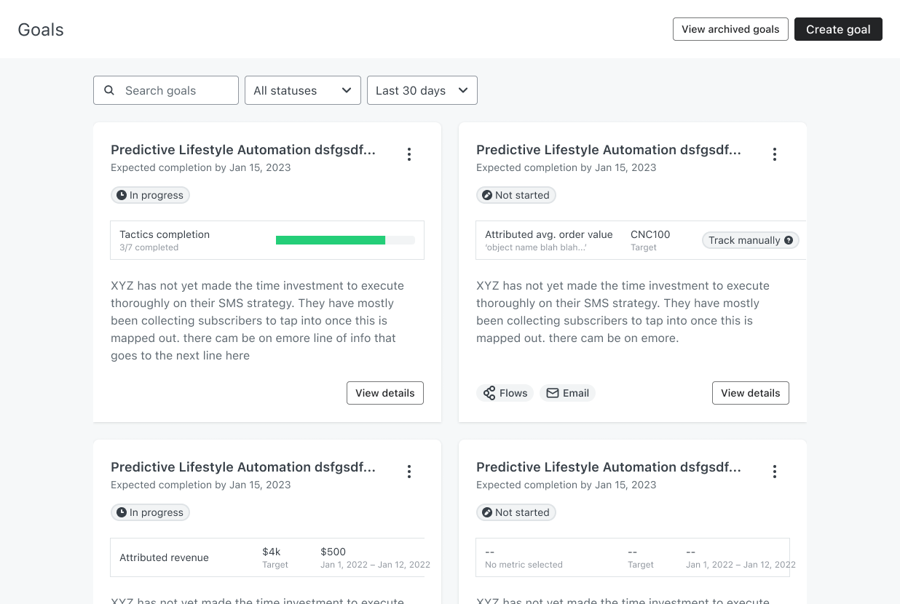
Task: Click the Tactics completion progress bar
Action: (x=345, y=240)
